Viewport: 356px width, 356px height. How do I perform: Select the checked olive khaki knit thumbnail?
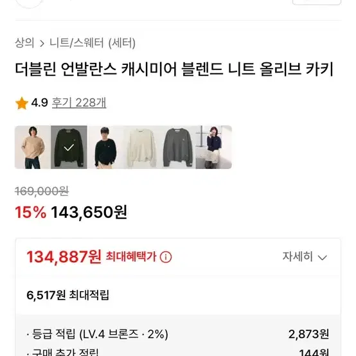[69, 147]
